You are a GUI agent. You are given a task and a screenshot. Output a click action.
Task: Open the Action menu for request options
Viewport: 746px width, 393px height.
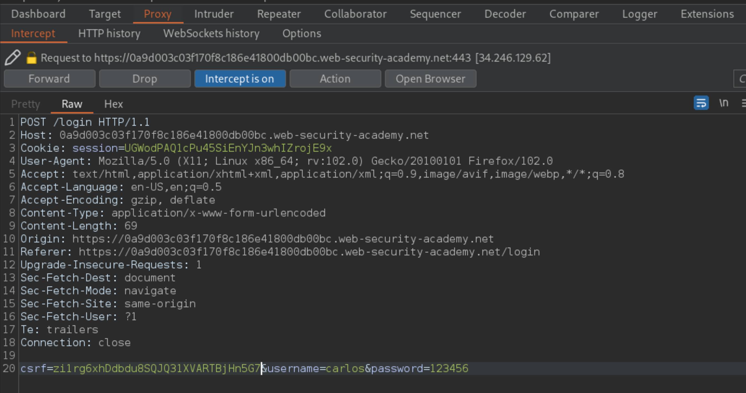335,78
